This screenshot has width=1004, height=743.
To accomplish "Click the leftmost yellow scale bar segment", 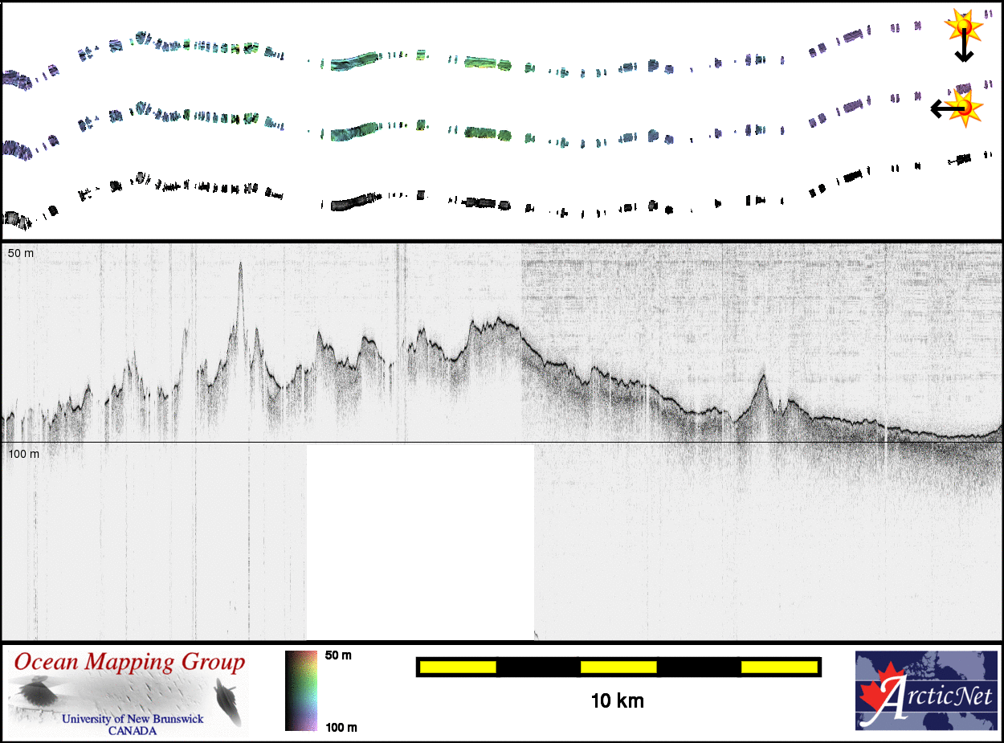I will 457,667.
